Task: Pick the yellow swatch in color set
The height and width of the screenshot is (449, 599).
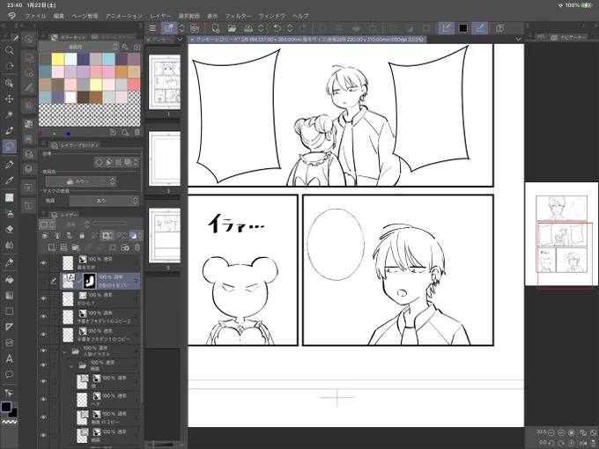Action: 57,59
